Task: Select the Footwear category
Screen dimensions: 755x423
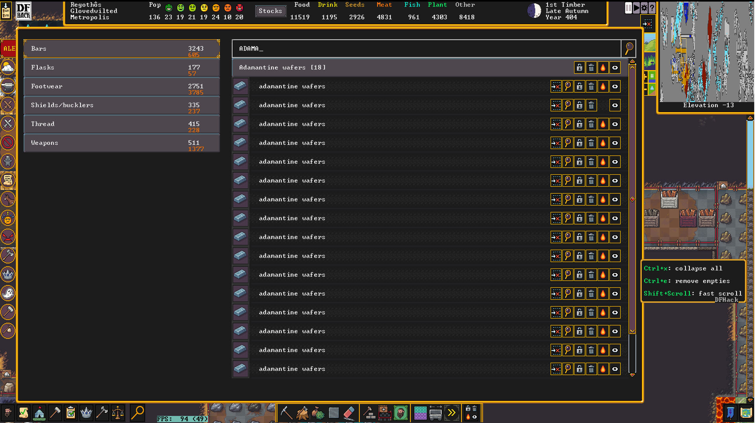Action: (x=122, y=86)
